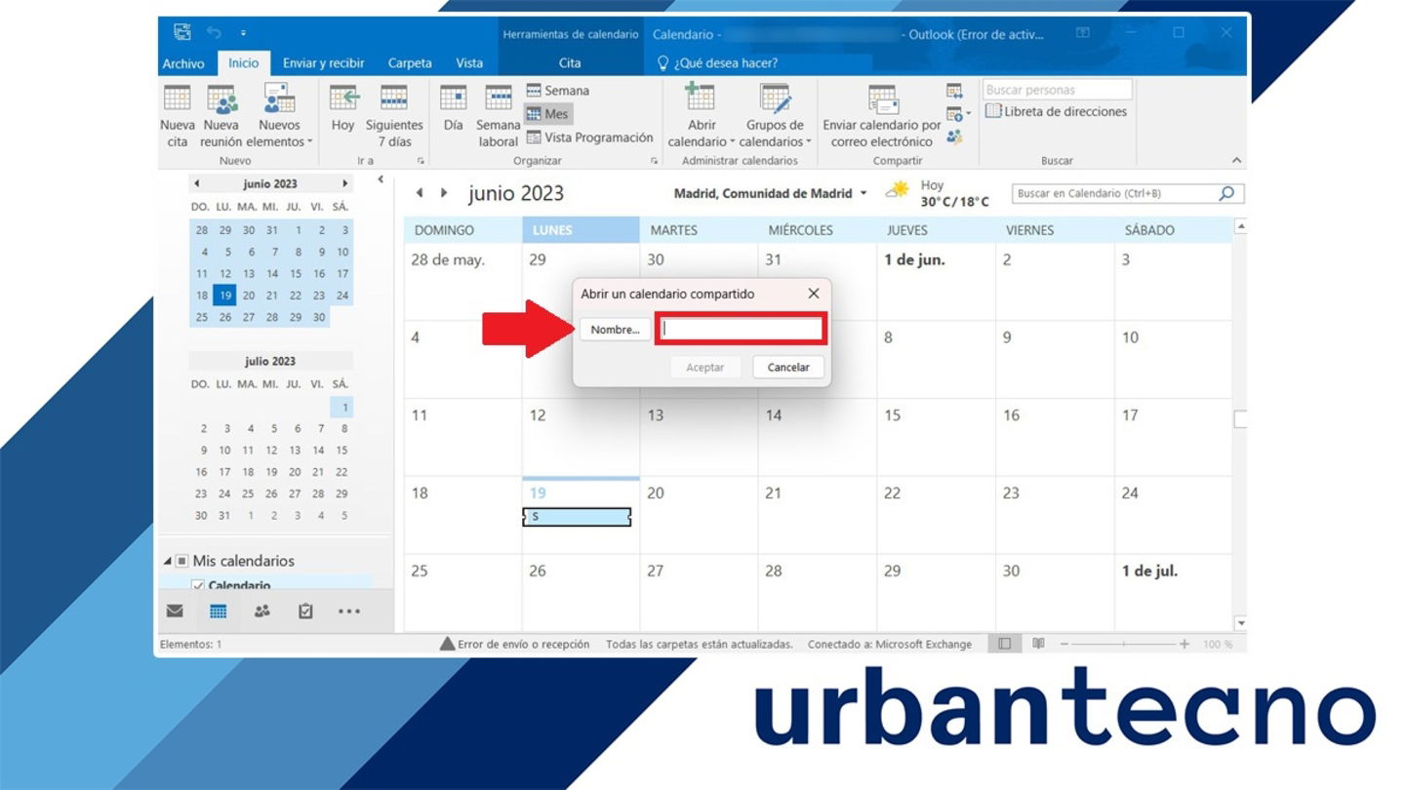Viewport: 1405px width, 790px height.
Task: Go to previous month in mini calendar
Action: click(x=196, y=183)
